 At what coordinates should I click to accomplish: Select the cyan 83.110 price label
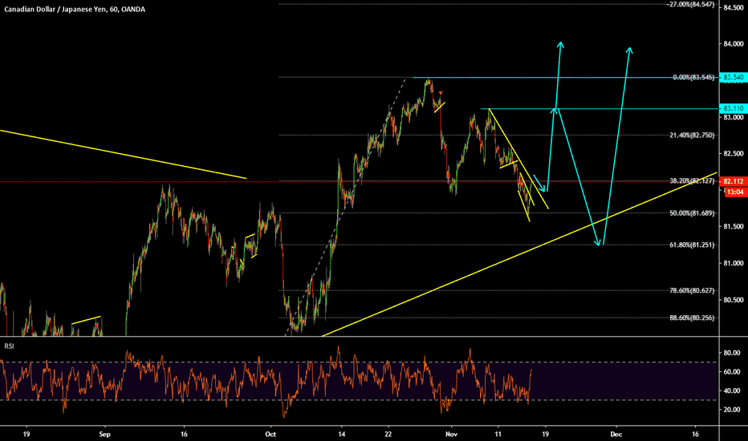[x=734, y=109]
